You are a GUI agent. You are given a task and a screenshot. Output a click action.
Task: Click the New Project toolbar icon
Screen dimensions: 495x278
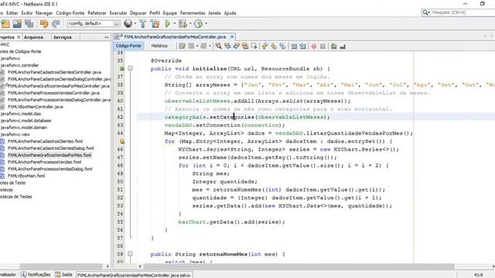(x=5, y=24)
